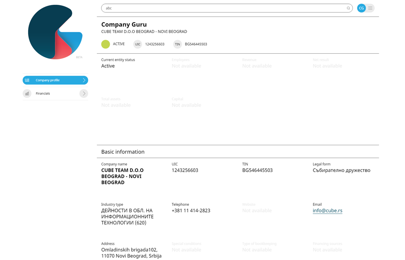
Task: Click the green active status indicator
Action: 105,44
